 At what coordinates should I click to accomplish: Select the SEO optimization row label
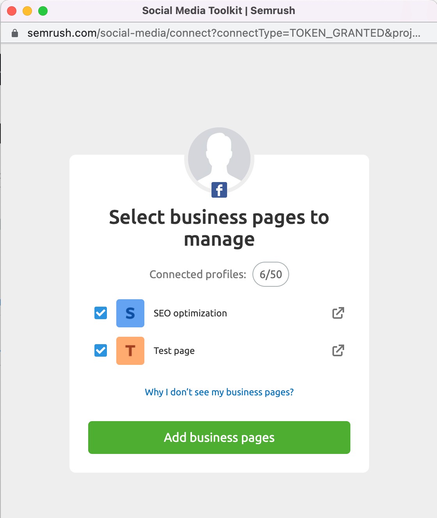pyautogui.click(x=190, y=313)
